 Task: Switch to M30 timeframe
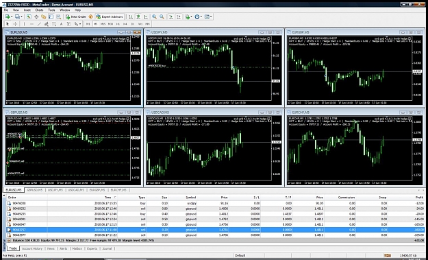point(110,24)
